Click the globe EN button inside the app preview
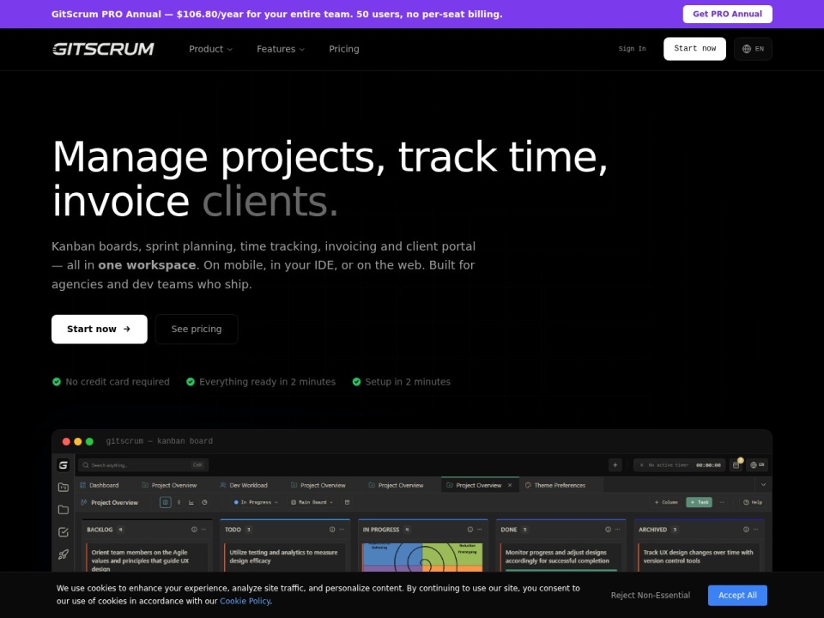The width and height of the screenshot is (824, 618). (x=757, y=465)
